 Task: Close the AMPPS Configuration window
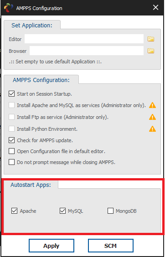click(155, 8)
